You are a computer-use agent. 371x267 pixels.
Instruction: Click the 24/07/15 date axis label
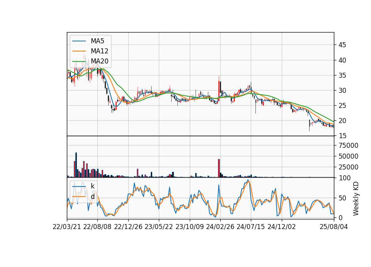pyautogui.click(x=251, y=227)
